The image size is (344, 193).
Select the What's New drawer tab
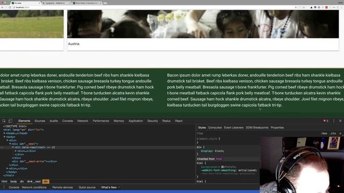pyautogui.click(x=109, y=187)
